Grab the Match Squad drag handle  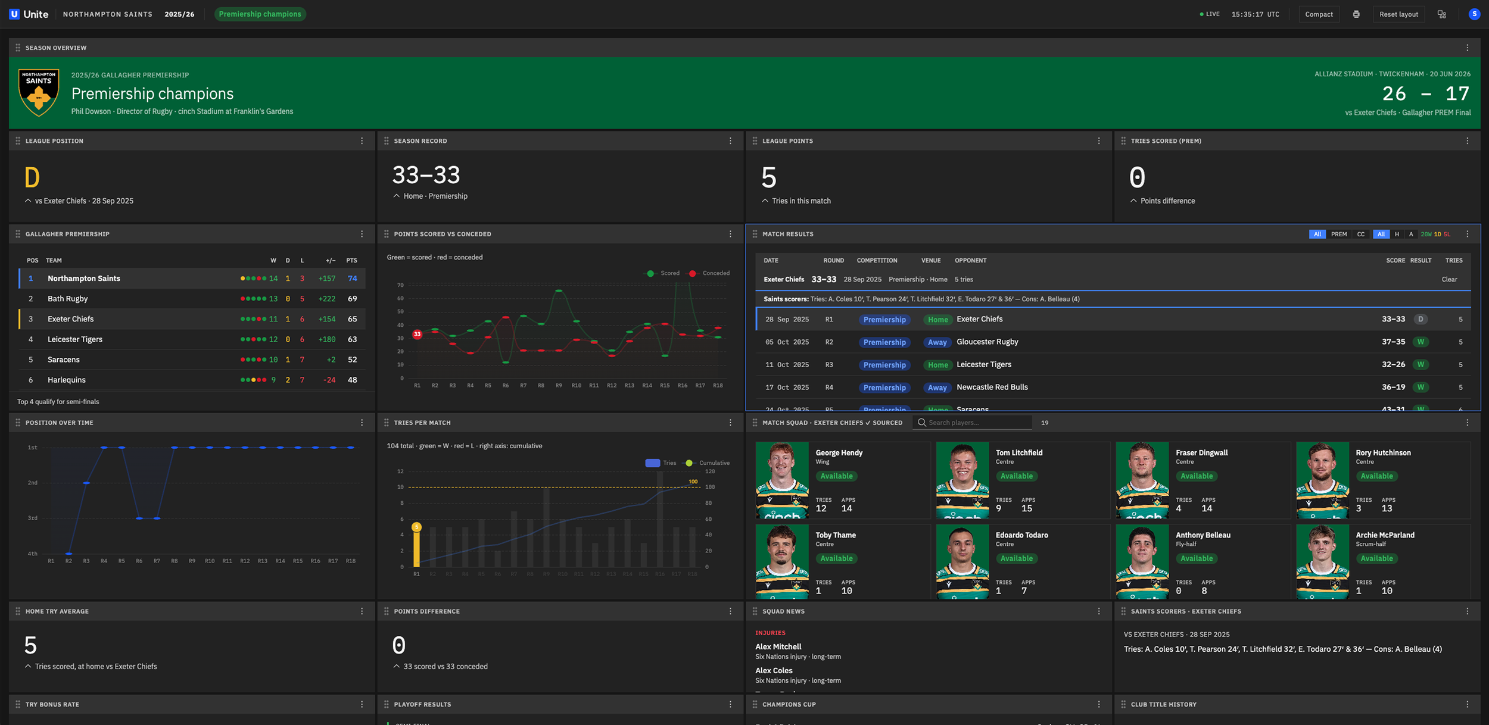point(755,423)
